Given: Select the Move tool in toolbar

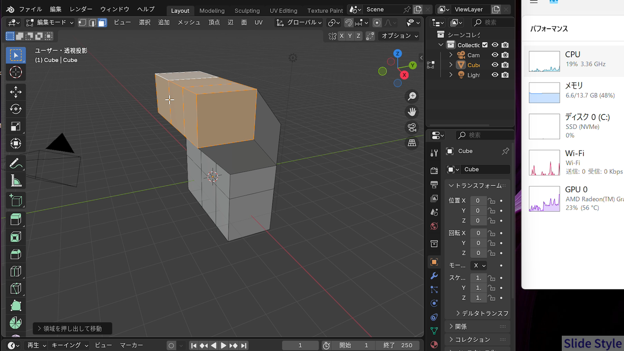Looking at the screenshot, I should (16, 92).
